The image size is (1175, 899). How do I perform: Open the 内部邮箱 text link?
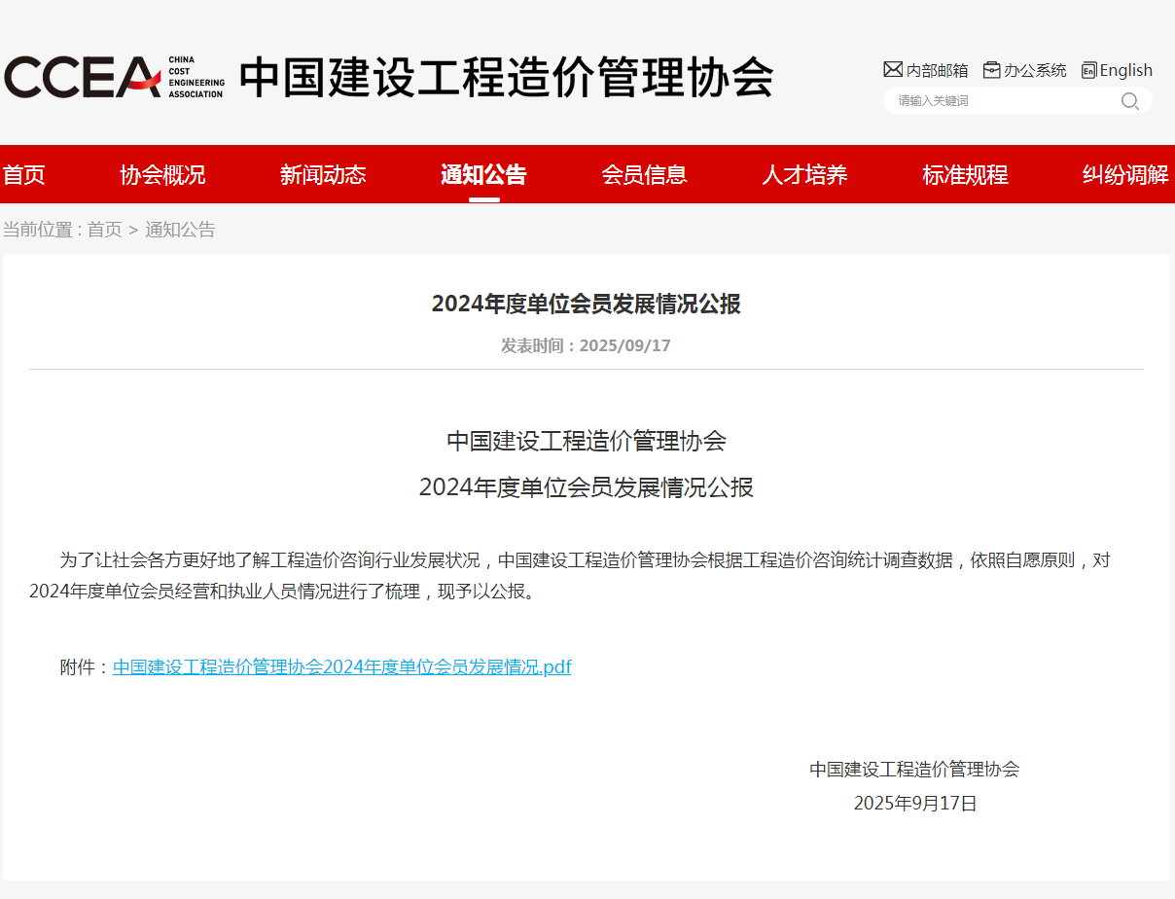click(937, 70)
